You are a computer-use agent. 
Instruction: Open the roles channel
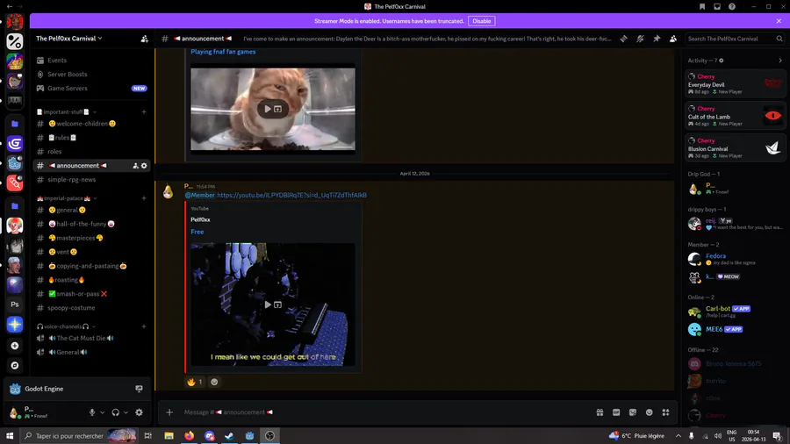click(91, 152)
